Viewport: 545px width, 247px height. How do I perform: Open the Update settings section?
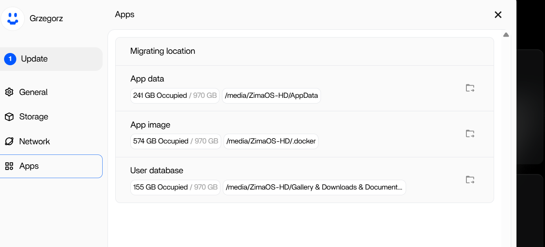34,59
